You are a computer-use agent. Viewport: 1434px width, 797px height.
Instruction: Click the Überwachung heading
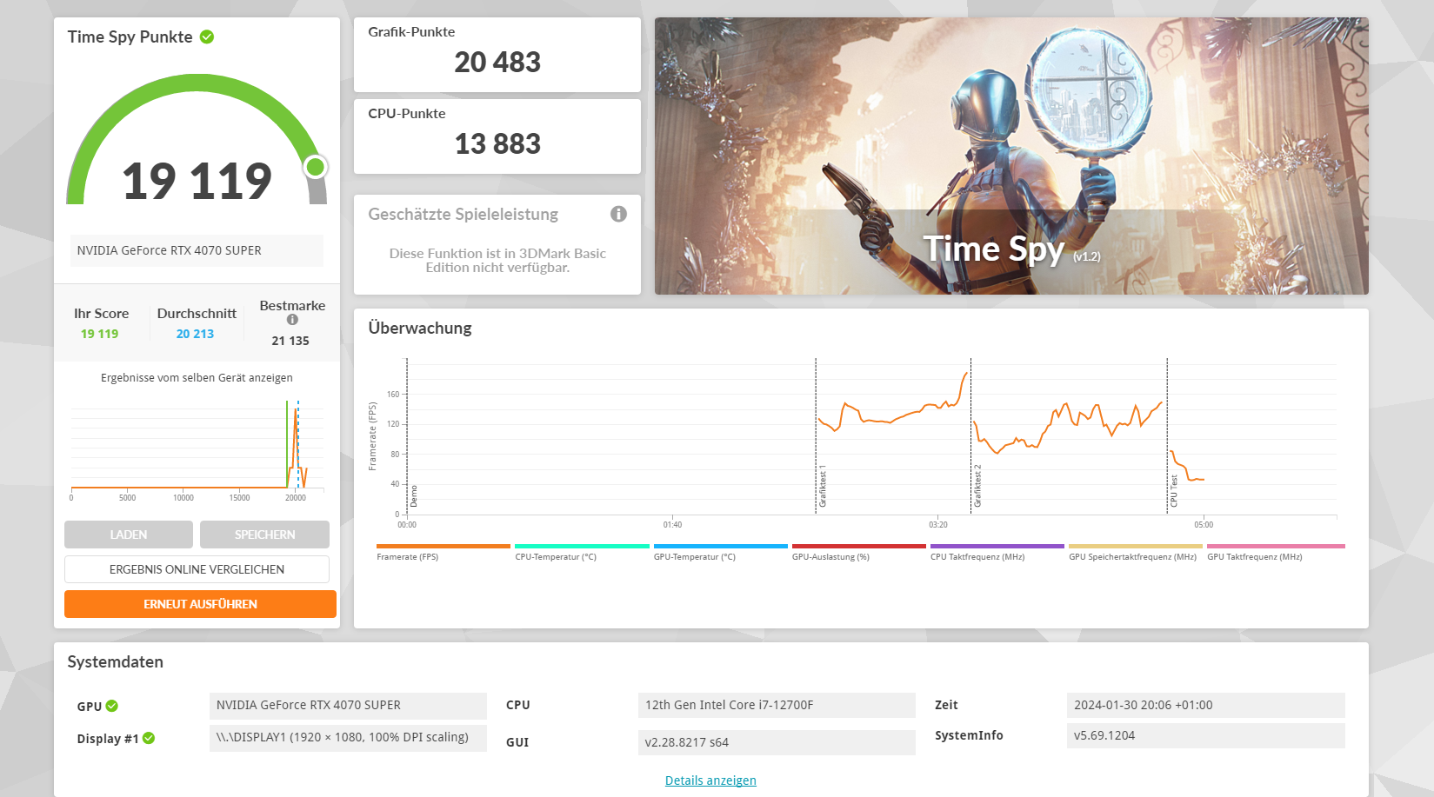(420, 329)
